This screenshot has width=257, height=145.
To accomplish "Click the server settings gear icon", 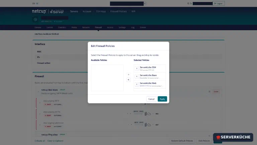I will 35,19.
